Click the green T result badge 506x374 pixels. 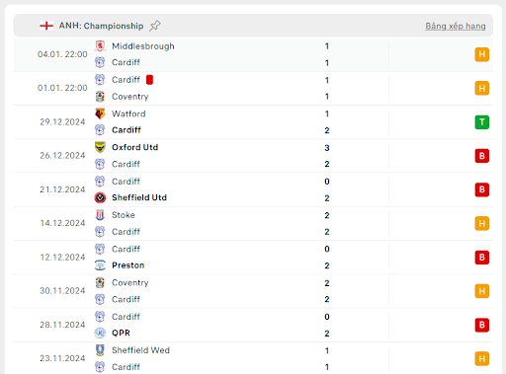pyautogui.click(x=481, y=122)
